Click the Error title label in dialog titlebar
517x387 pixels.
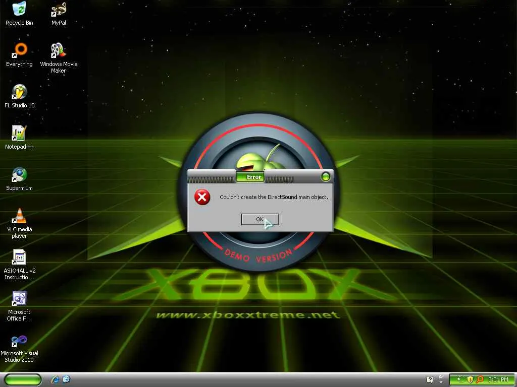point(254,177)
